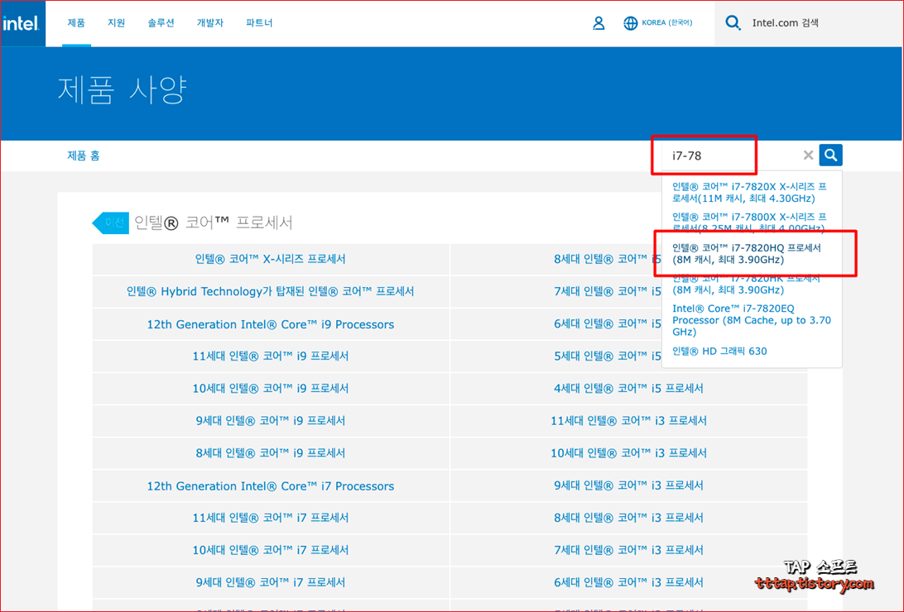The height and width of the screenshot is (612, 904).
Task: Open the 개발자 menu
Action: [210, 23]
